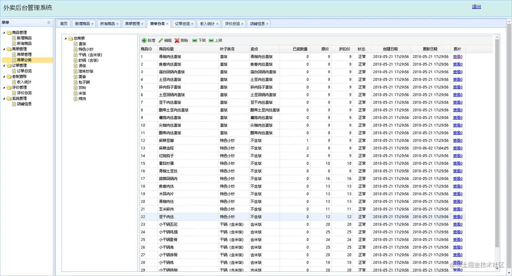The width and height of the screenshot is (512, 276).
Task: Collapse the 订单管理 folder node
Action: pos(4,65)
